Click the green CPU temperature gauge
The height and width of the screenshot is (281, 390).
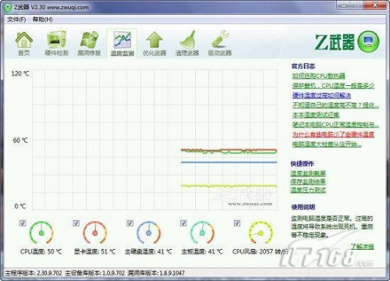[41, 233]
